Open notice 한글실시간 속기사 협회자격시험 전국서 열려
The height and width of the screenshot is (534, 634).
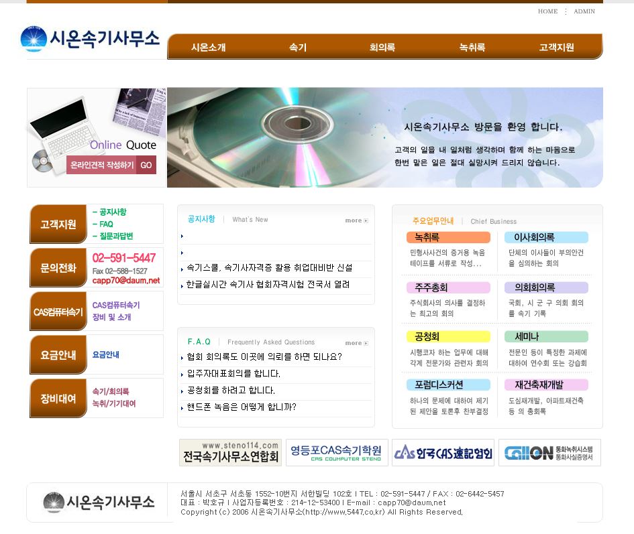268,285
